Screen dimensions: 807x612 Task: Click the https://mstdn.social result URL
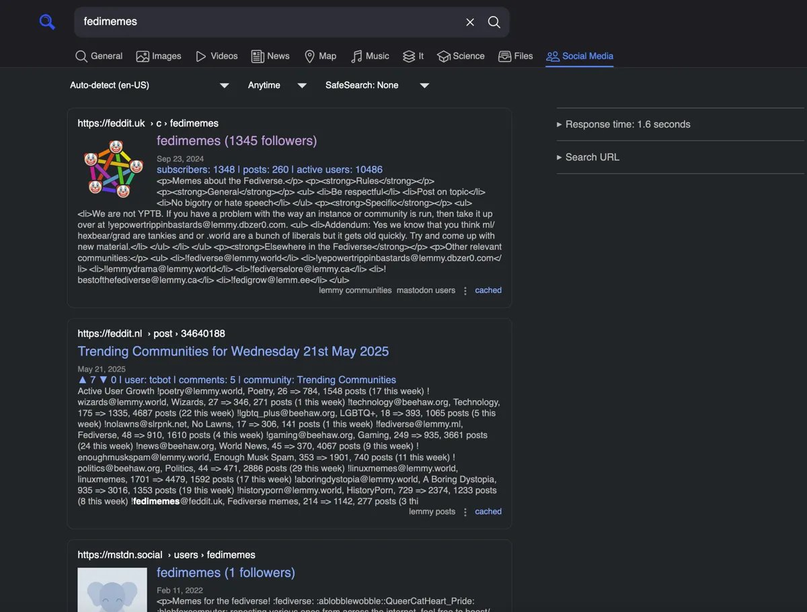coord(166,555)
